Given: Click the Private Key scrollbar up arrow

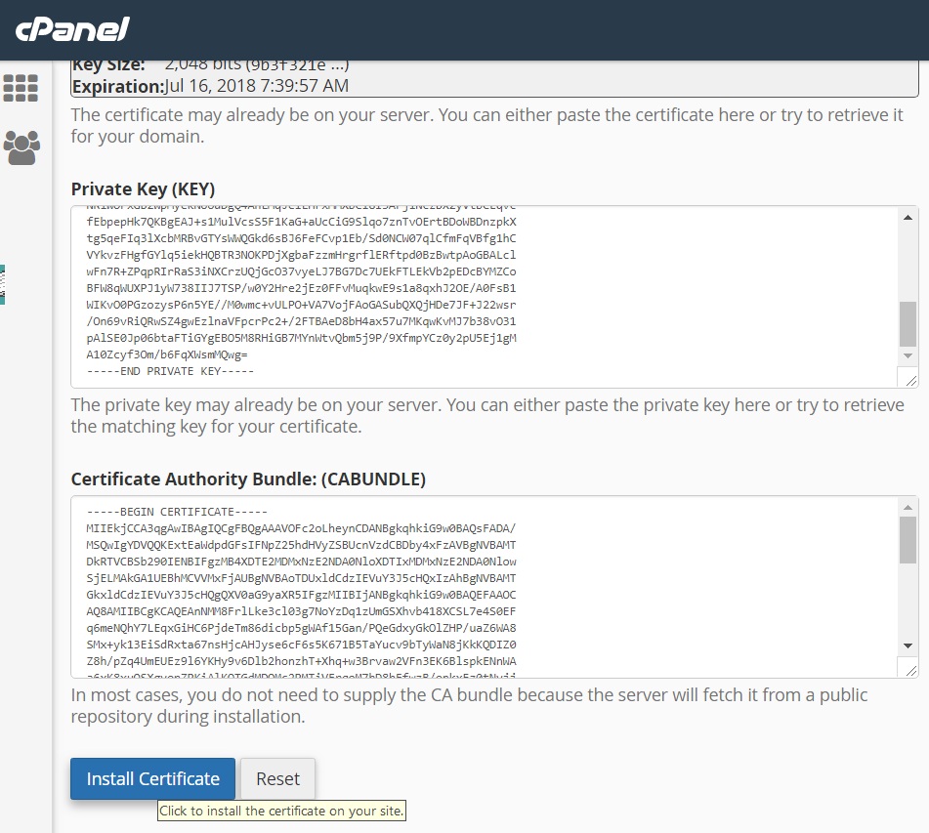Looking at the screenshot, I should pyautogui.click(x=908, y=218).
